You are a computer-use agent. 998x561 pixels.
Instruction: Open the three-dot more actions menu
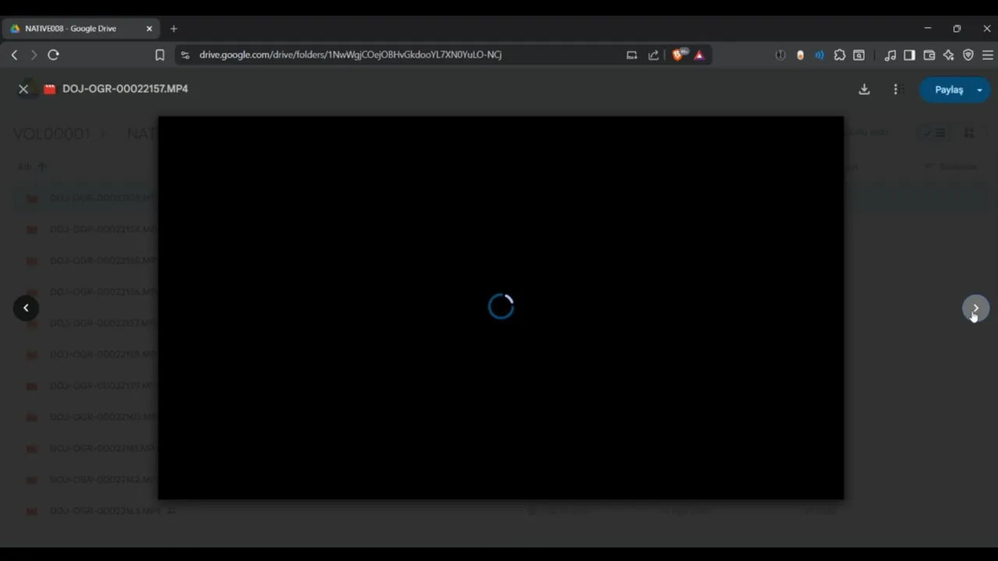click(x=895, y=90)
